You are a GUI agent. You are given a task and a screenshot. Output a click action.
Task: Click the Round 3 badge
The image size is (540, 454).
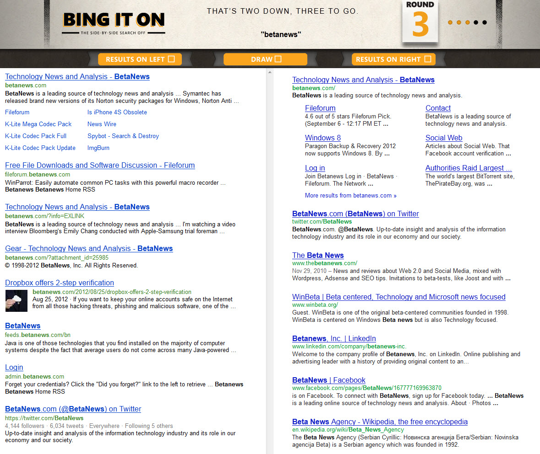[420, 22]
